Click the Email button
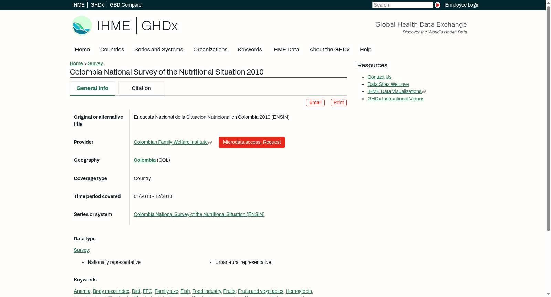 [x=315, y=102]
